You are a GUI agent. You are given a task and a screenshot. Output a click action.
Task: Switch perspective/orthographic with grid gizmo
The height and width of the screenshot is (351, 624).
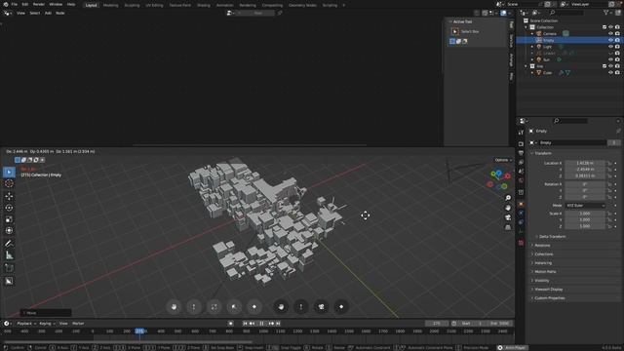coord(508,227)
